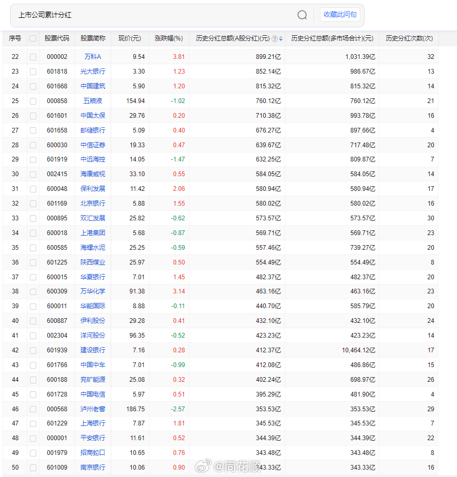Open 华能国际 stock link
This screenshot has width=457, height=477.
click(92, 306)
